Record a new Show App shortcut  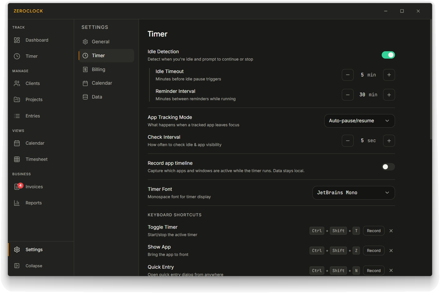[374, 251]
